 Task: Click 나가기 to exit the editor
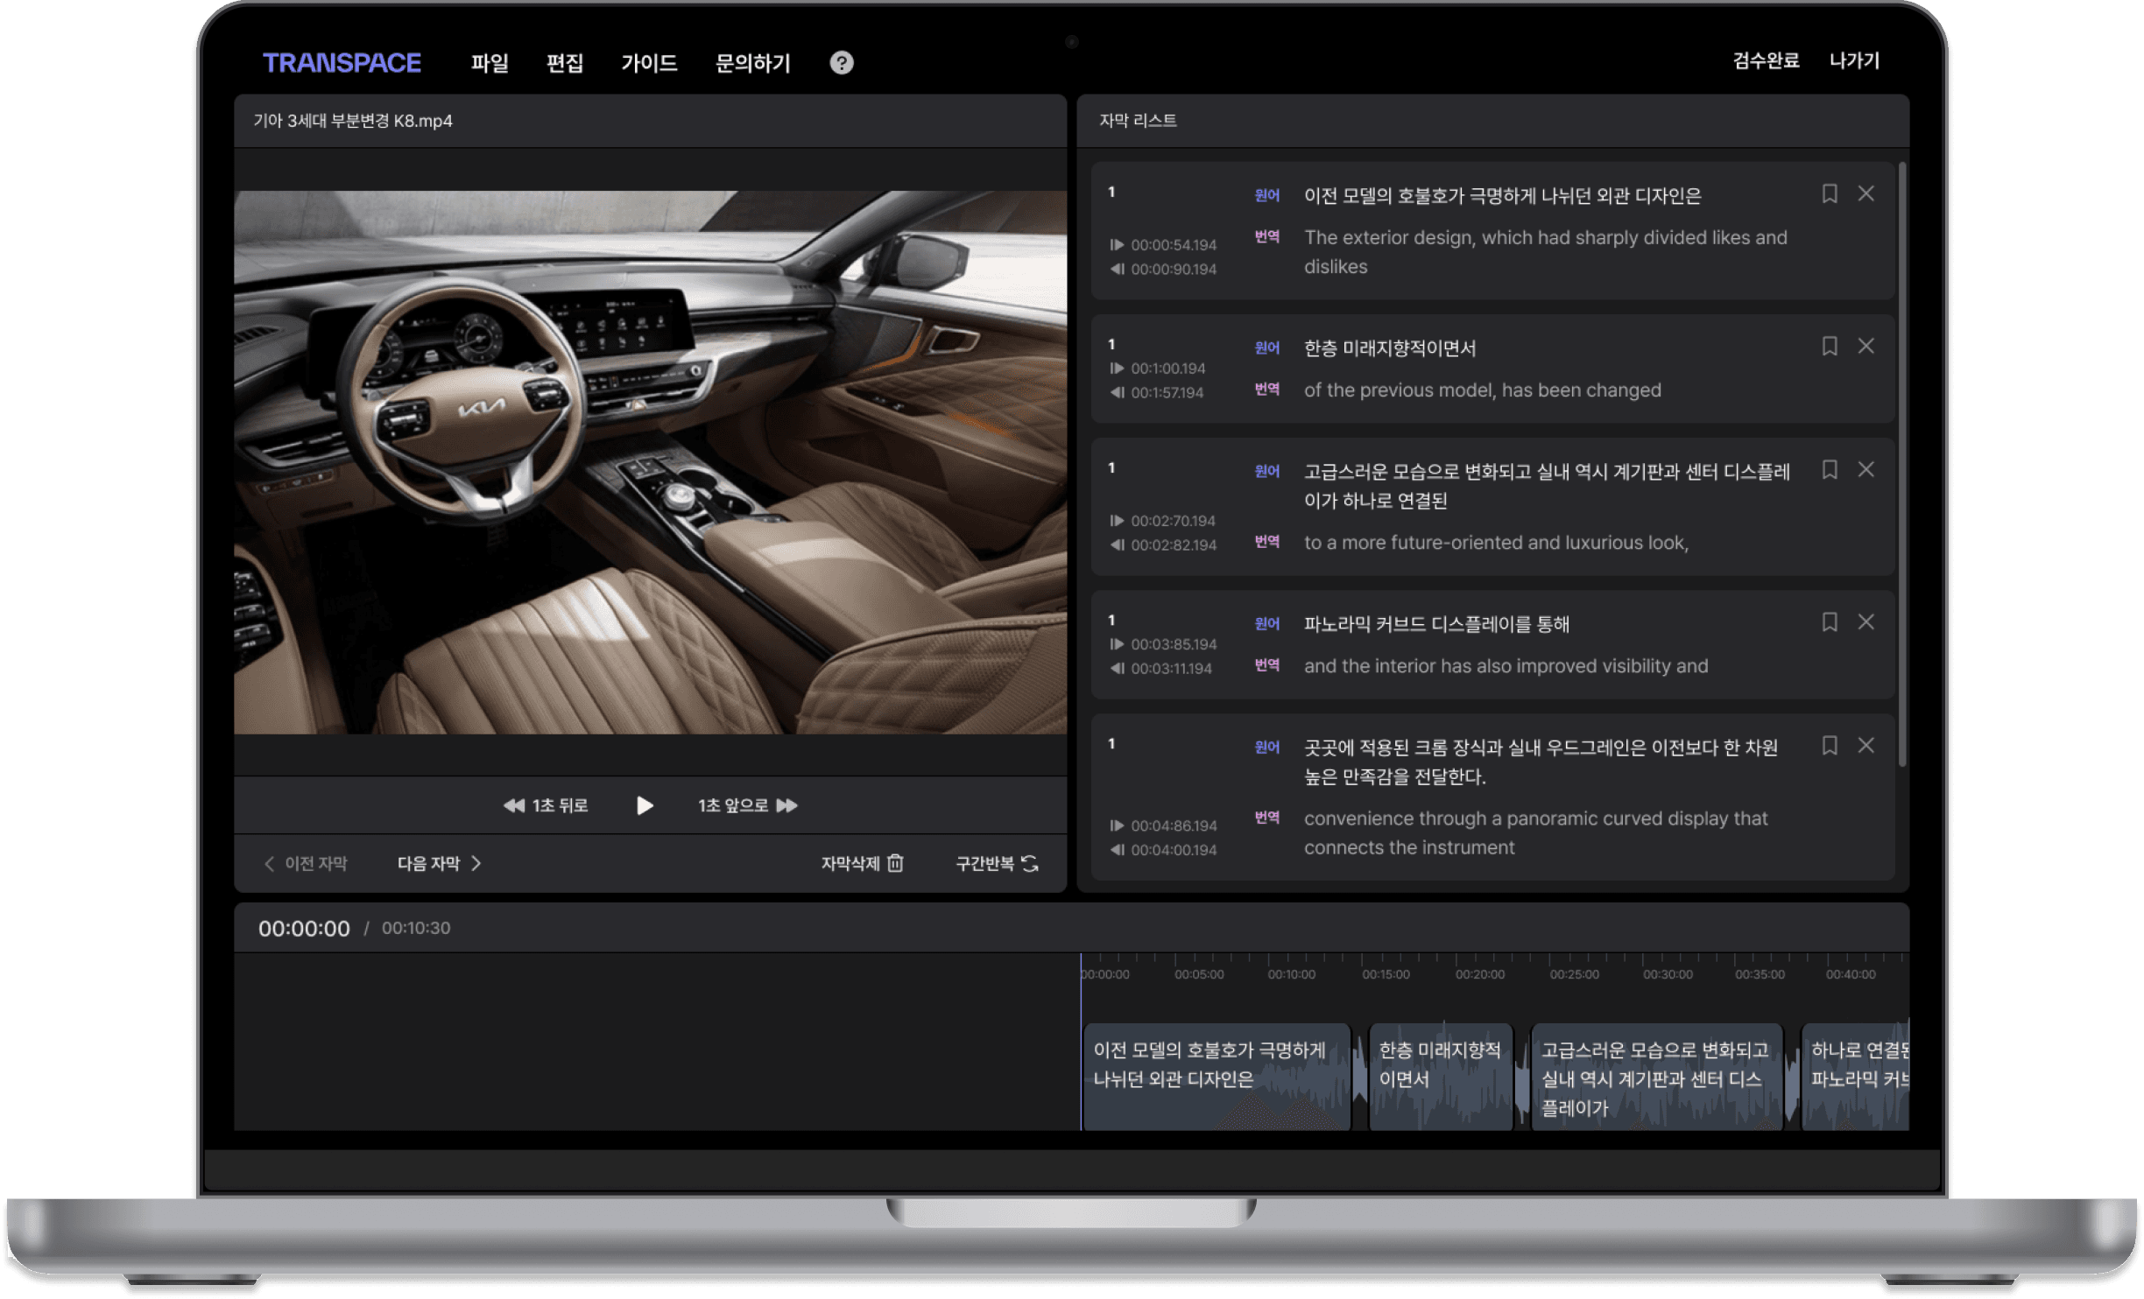(1854, 60)
